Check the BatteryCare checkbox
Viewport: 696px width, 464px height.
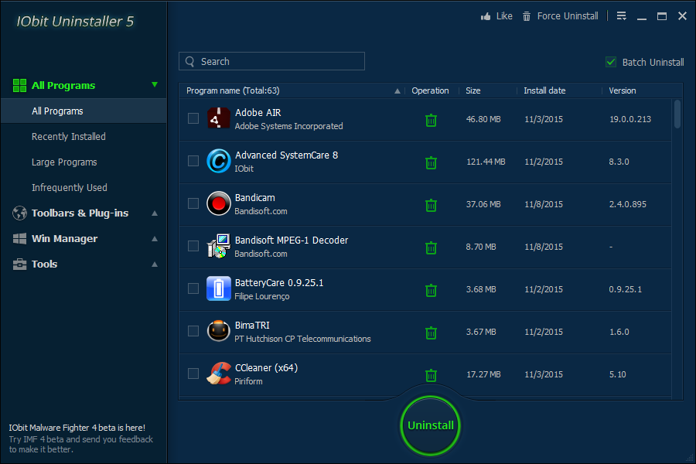193,288
